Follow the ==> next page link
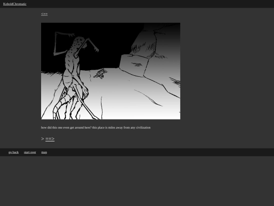 50,139
